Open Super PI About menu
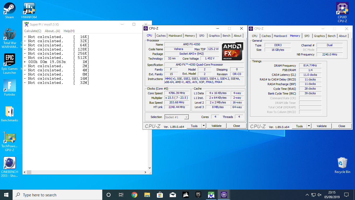 (x=52, y=31)
